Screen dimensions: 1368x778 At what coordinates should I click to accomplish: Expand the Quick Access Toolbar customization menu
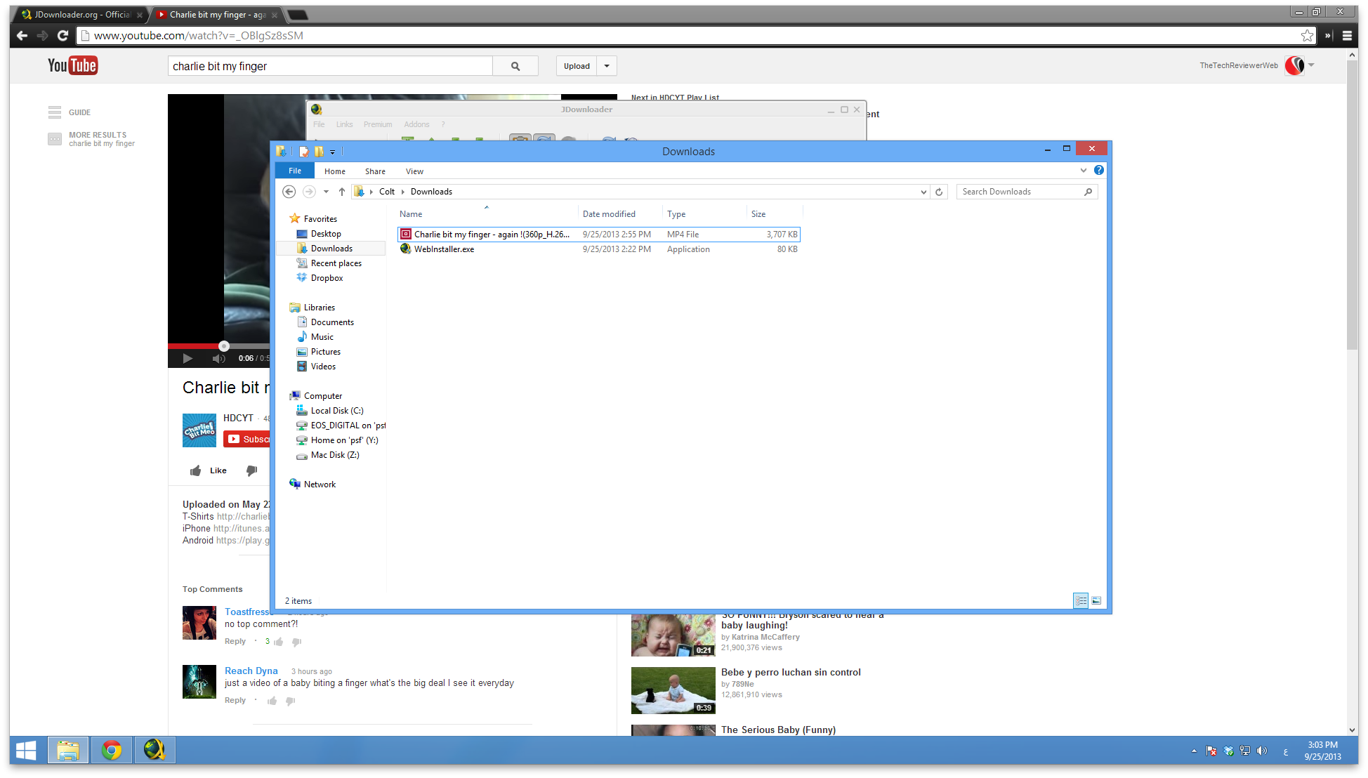[x=334, y=151]
